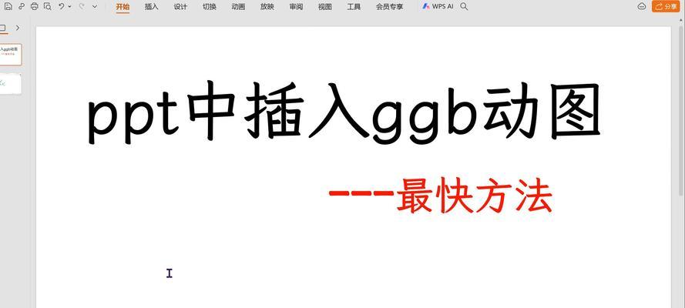Screen dimensions: 685x308
Task: Open the 视图 tab
Action: coord(324,7)
